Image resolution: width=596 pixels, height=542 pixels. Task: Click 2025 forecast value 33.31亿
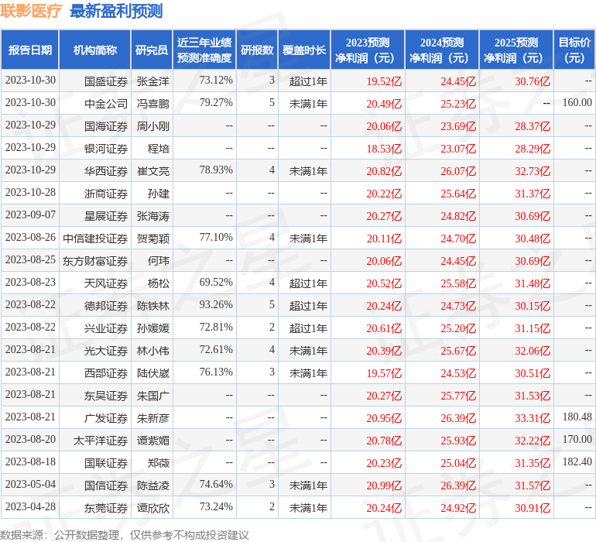[x=533, y=418]
